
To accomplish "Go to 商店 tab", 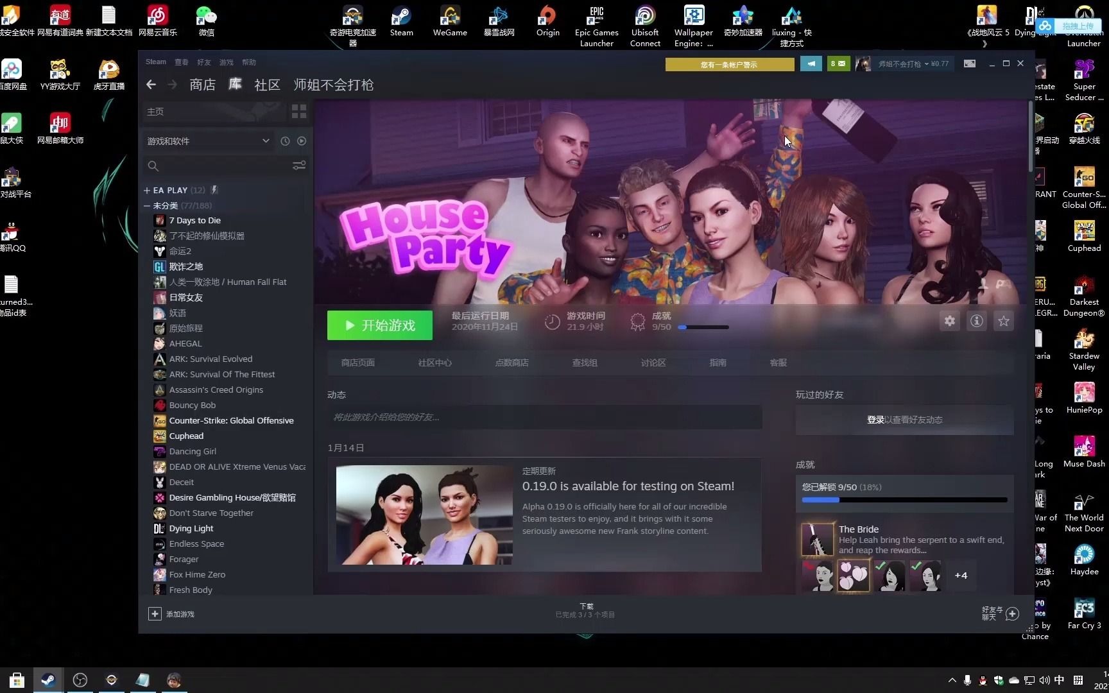I will tap(203, 85).
